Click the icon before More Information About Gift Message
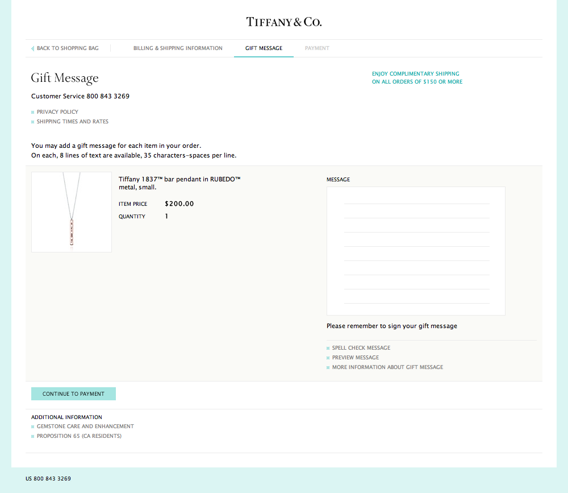Screen dimensions: 568x493 point(328,367)
